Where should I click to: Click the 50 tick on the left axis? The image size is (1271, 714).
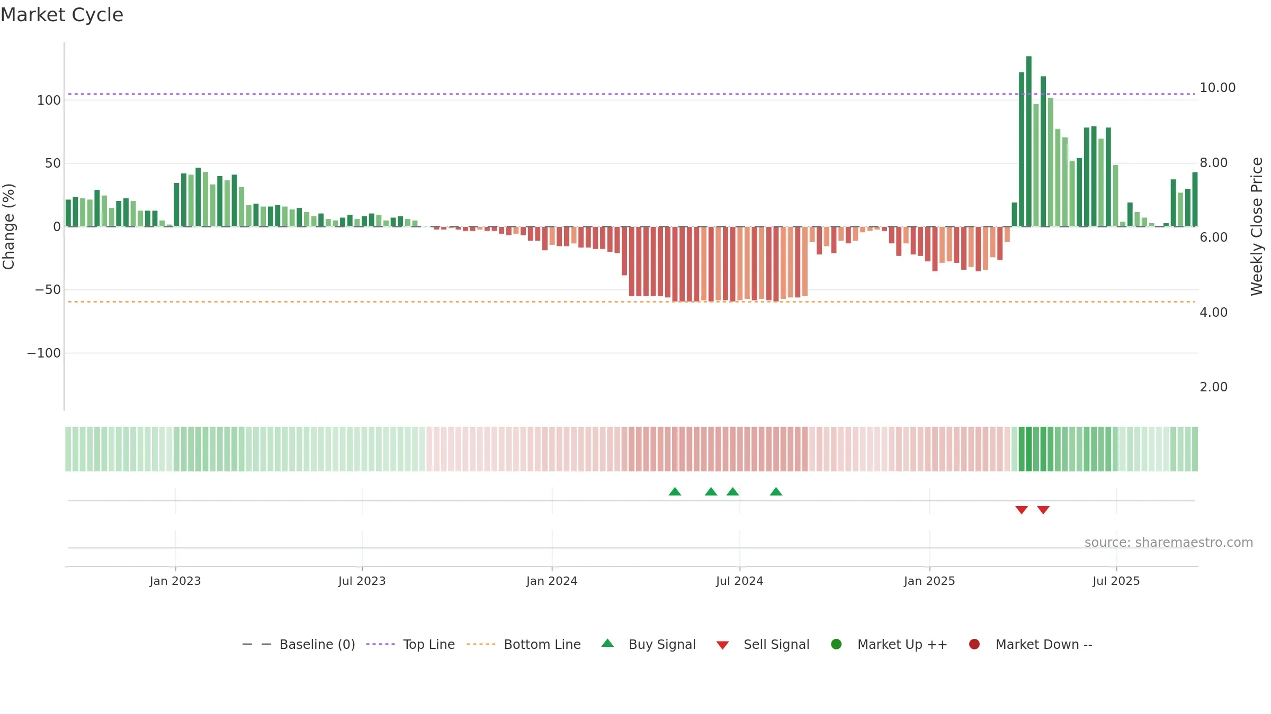pos(53,163)
